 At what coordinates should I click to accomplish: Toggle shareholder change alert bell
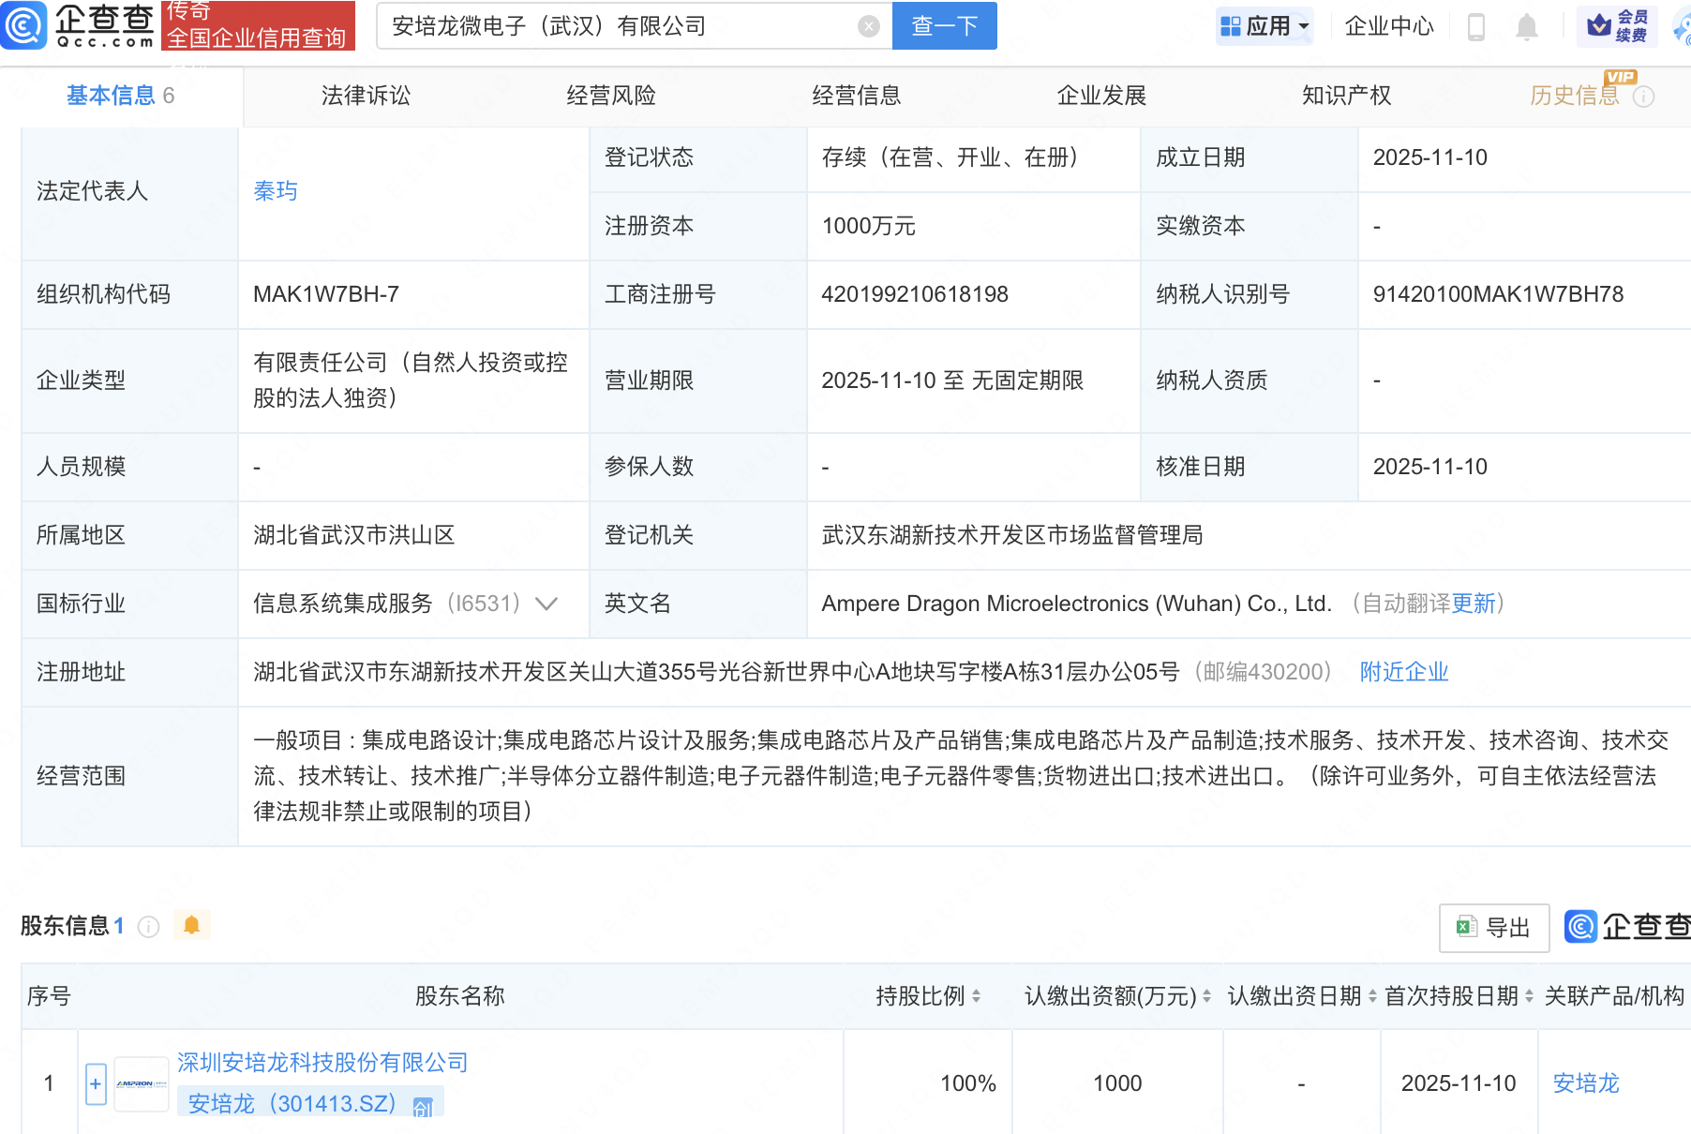point(192,926)
